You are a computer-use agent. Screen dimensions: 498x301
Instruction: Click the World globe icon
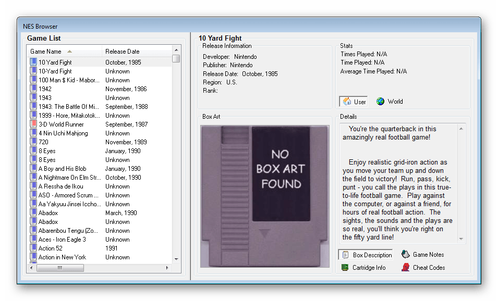(381, 102)
